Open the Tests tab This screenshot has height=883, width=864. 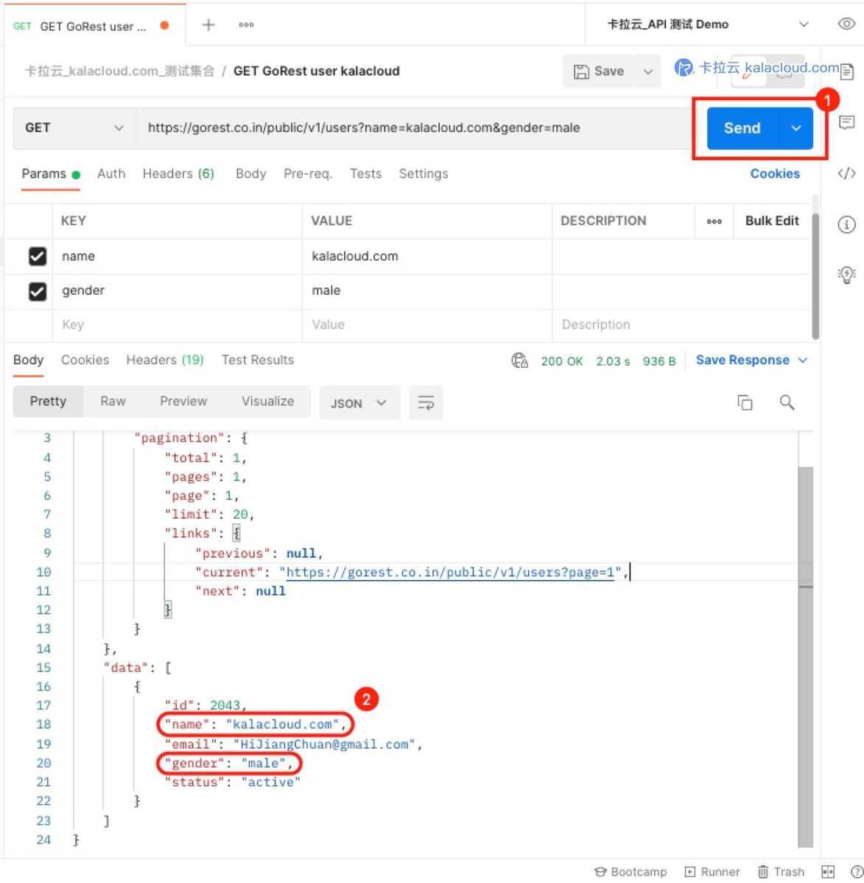pos(365,174)
